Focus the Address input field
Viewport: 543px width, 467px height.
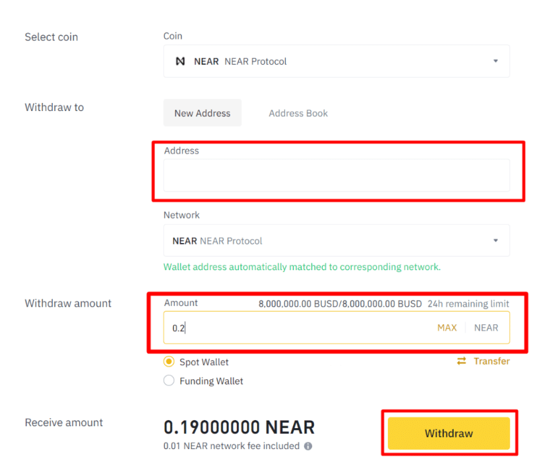pos(336,176)
